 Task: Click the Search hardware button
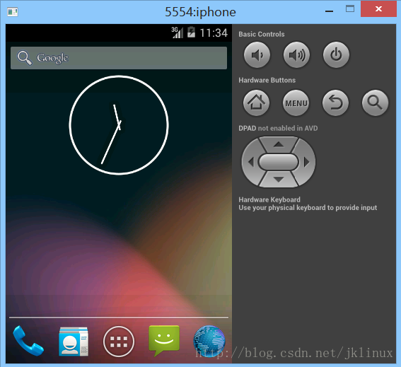tap(375, 103)
